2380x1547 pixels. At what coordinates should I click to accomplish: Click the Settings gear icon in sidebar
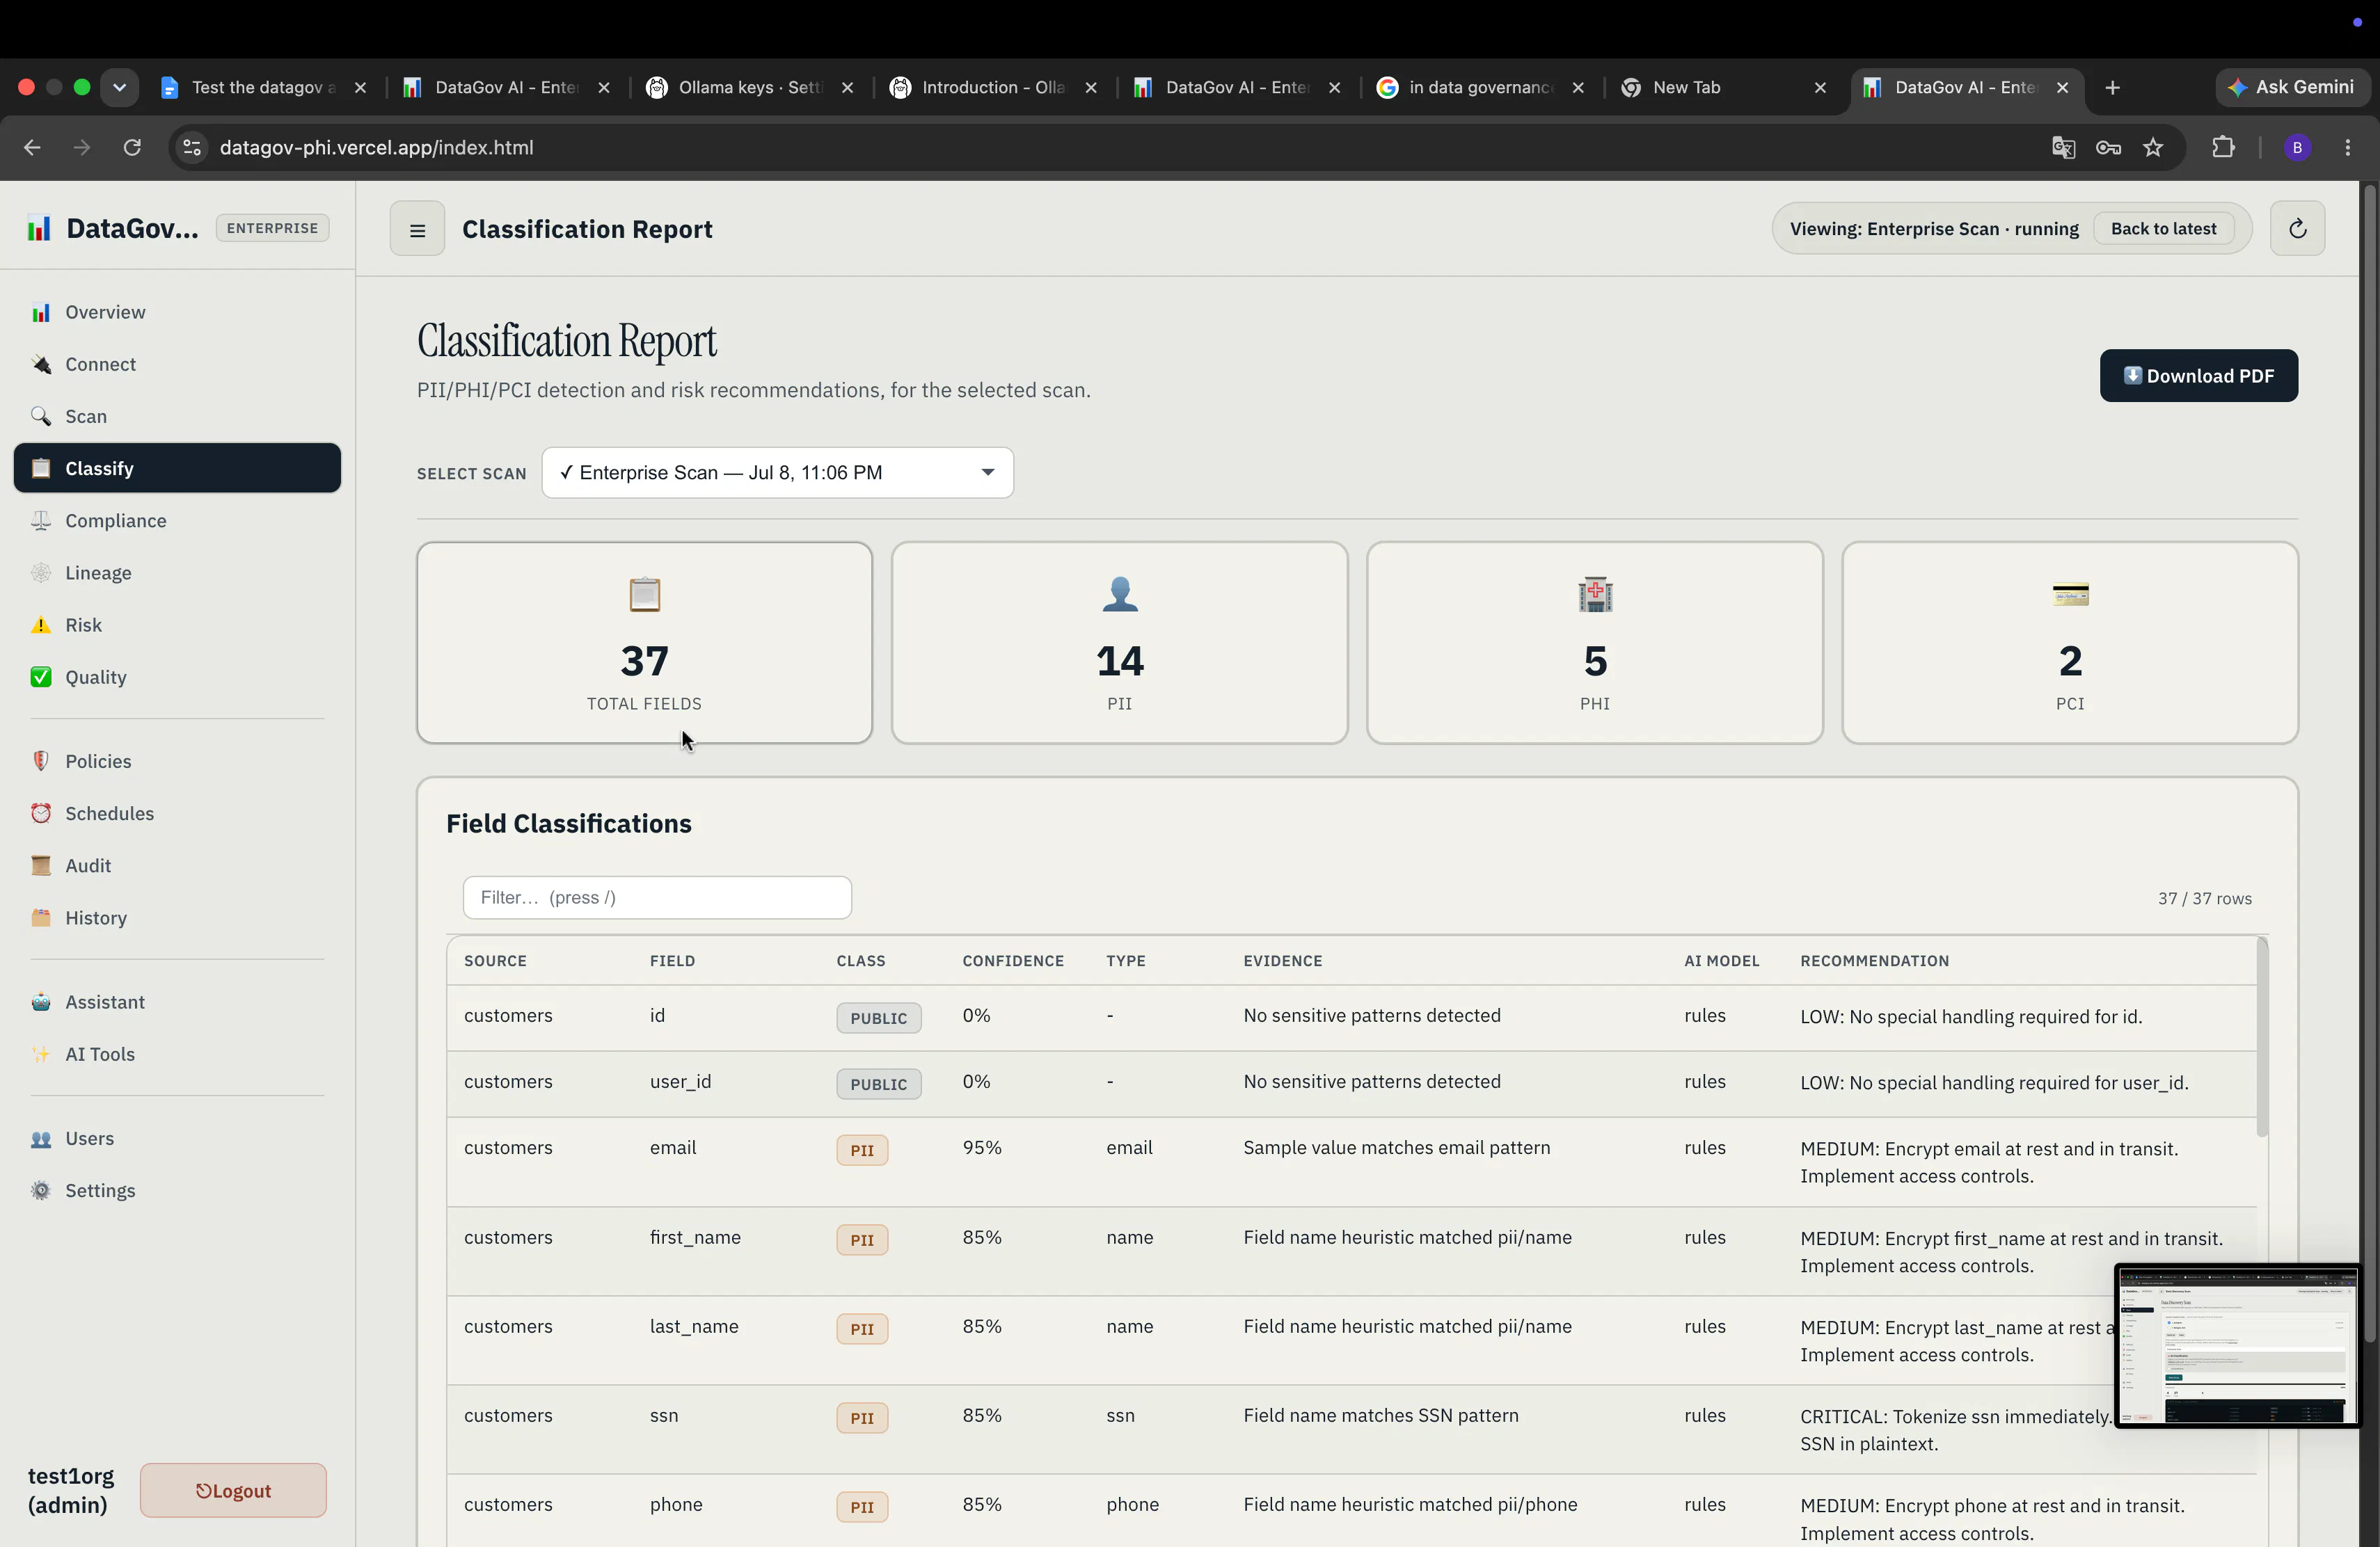pos(41,1190)
